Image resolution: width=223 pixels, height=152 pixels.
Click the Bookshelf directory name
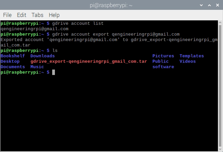(x=13, y=56)
